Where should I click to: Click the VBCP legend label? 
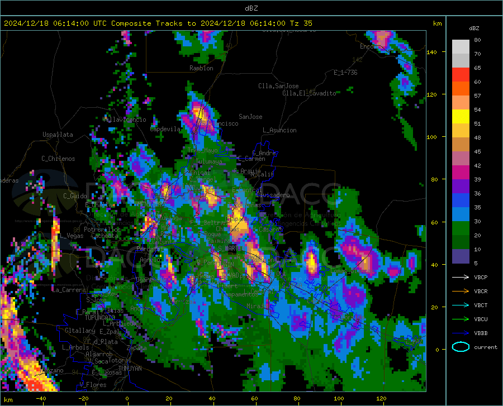[x=481, y=277]
